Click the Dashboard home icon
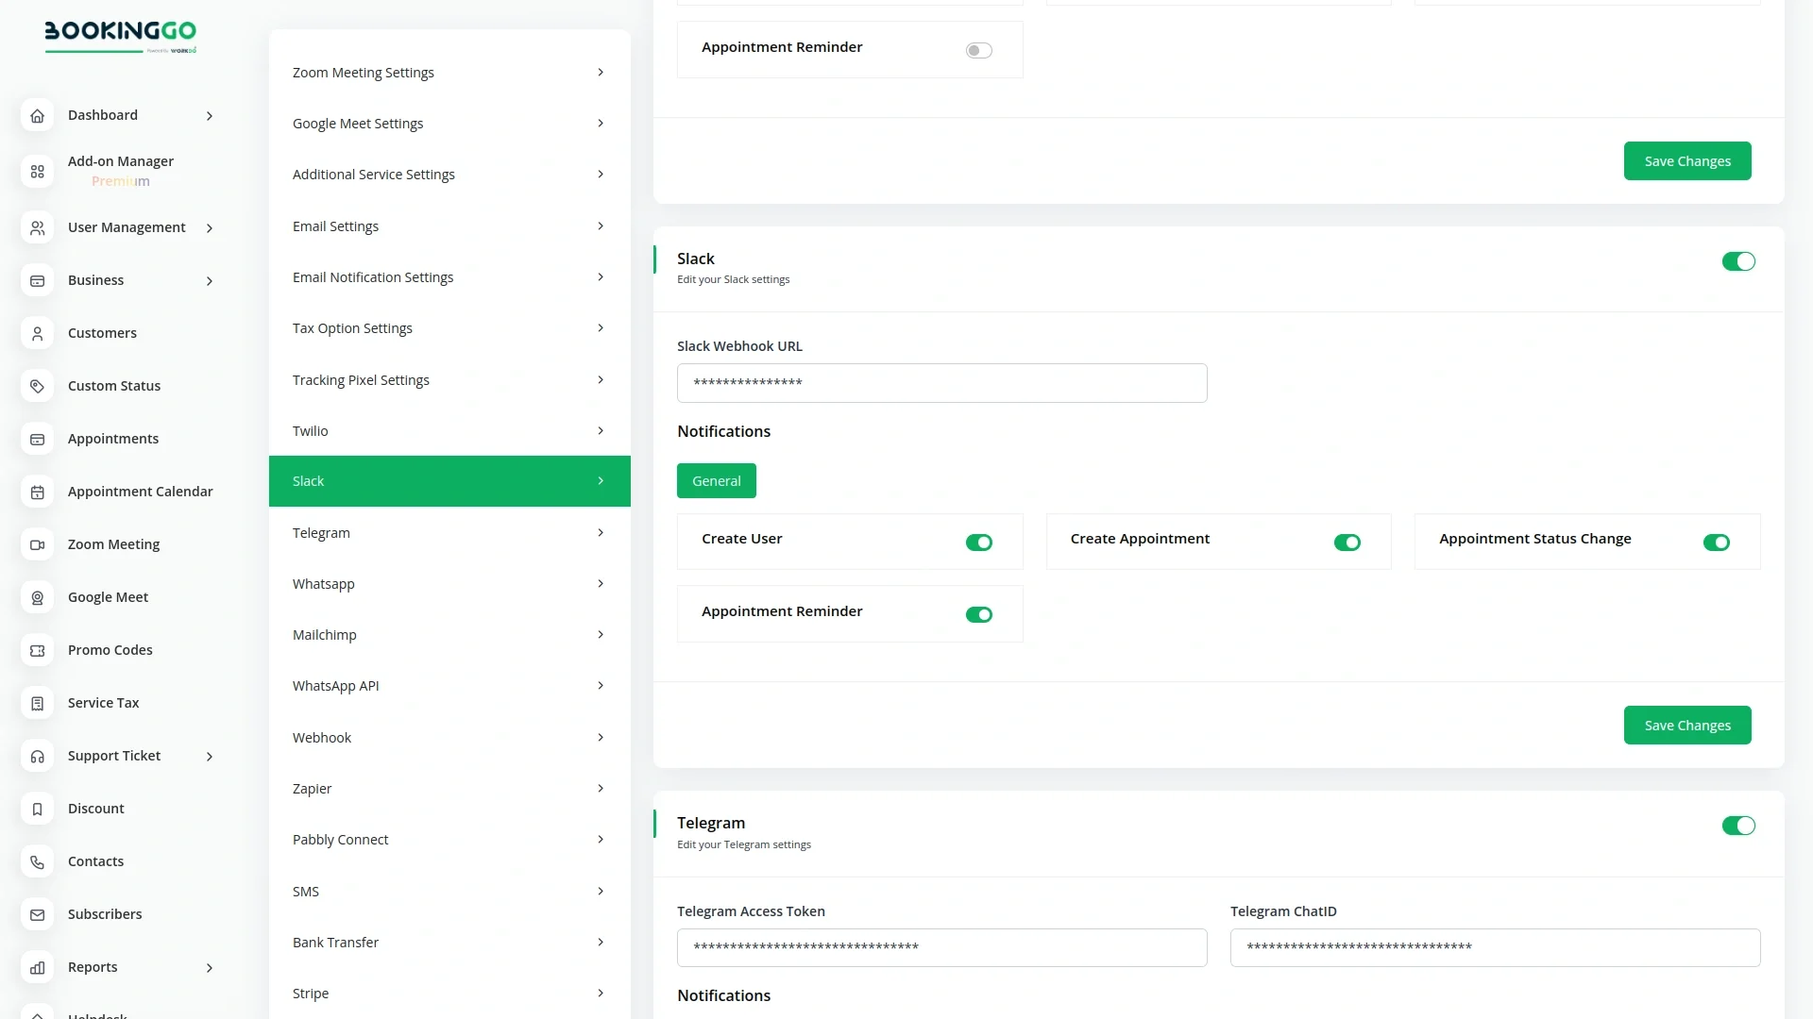Viewport: 1813px width, 1019px height. point(37,116)
